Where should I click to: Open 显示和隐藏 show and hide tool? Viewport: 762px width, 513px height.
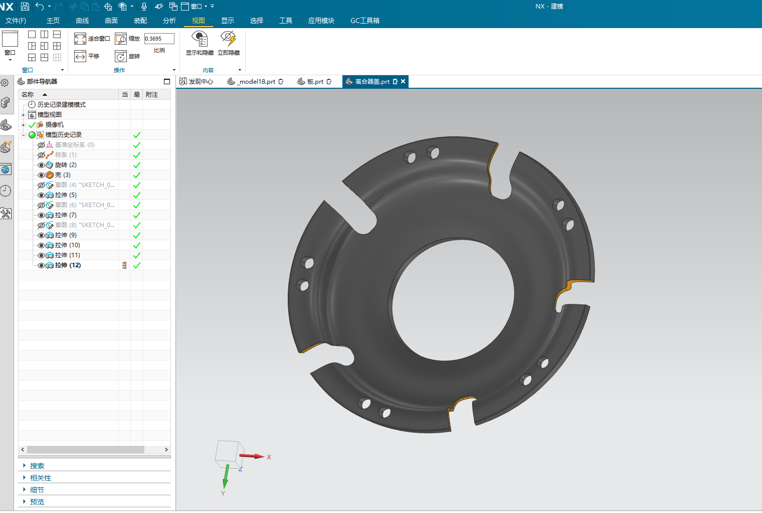point(200,43)
